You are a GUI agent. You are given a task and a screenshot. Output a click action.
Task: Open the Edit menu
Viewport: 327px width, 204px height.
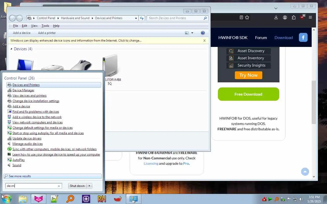click(25, 26)
